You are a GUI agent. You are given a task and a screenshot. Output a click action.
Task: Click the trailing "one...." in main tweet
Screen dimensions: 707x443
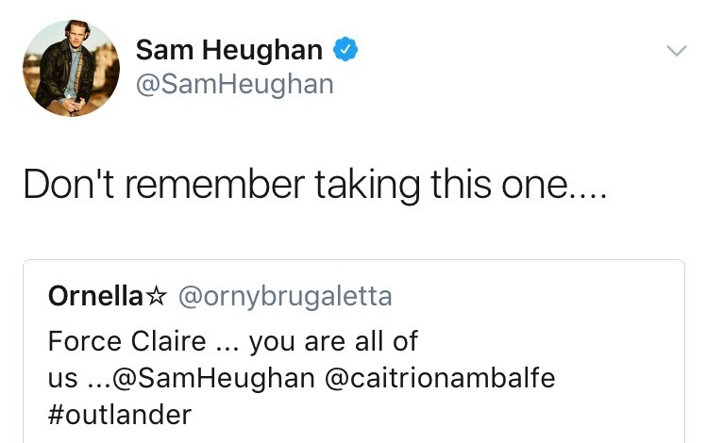[554, 186]
